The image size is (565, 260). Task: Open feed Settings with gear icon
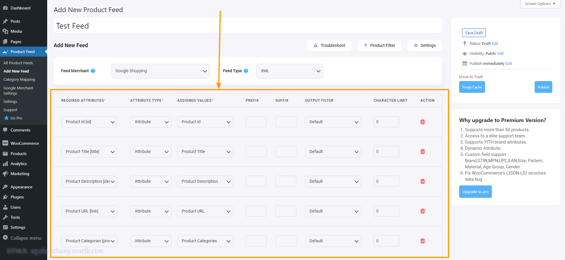425,45
